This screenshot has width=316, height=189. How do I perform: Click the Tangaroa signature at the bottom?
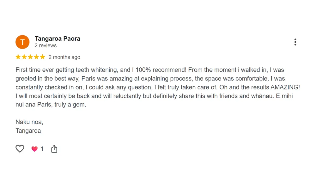tap(28, 131)
